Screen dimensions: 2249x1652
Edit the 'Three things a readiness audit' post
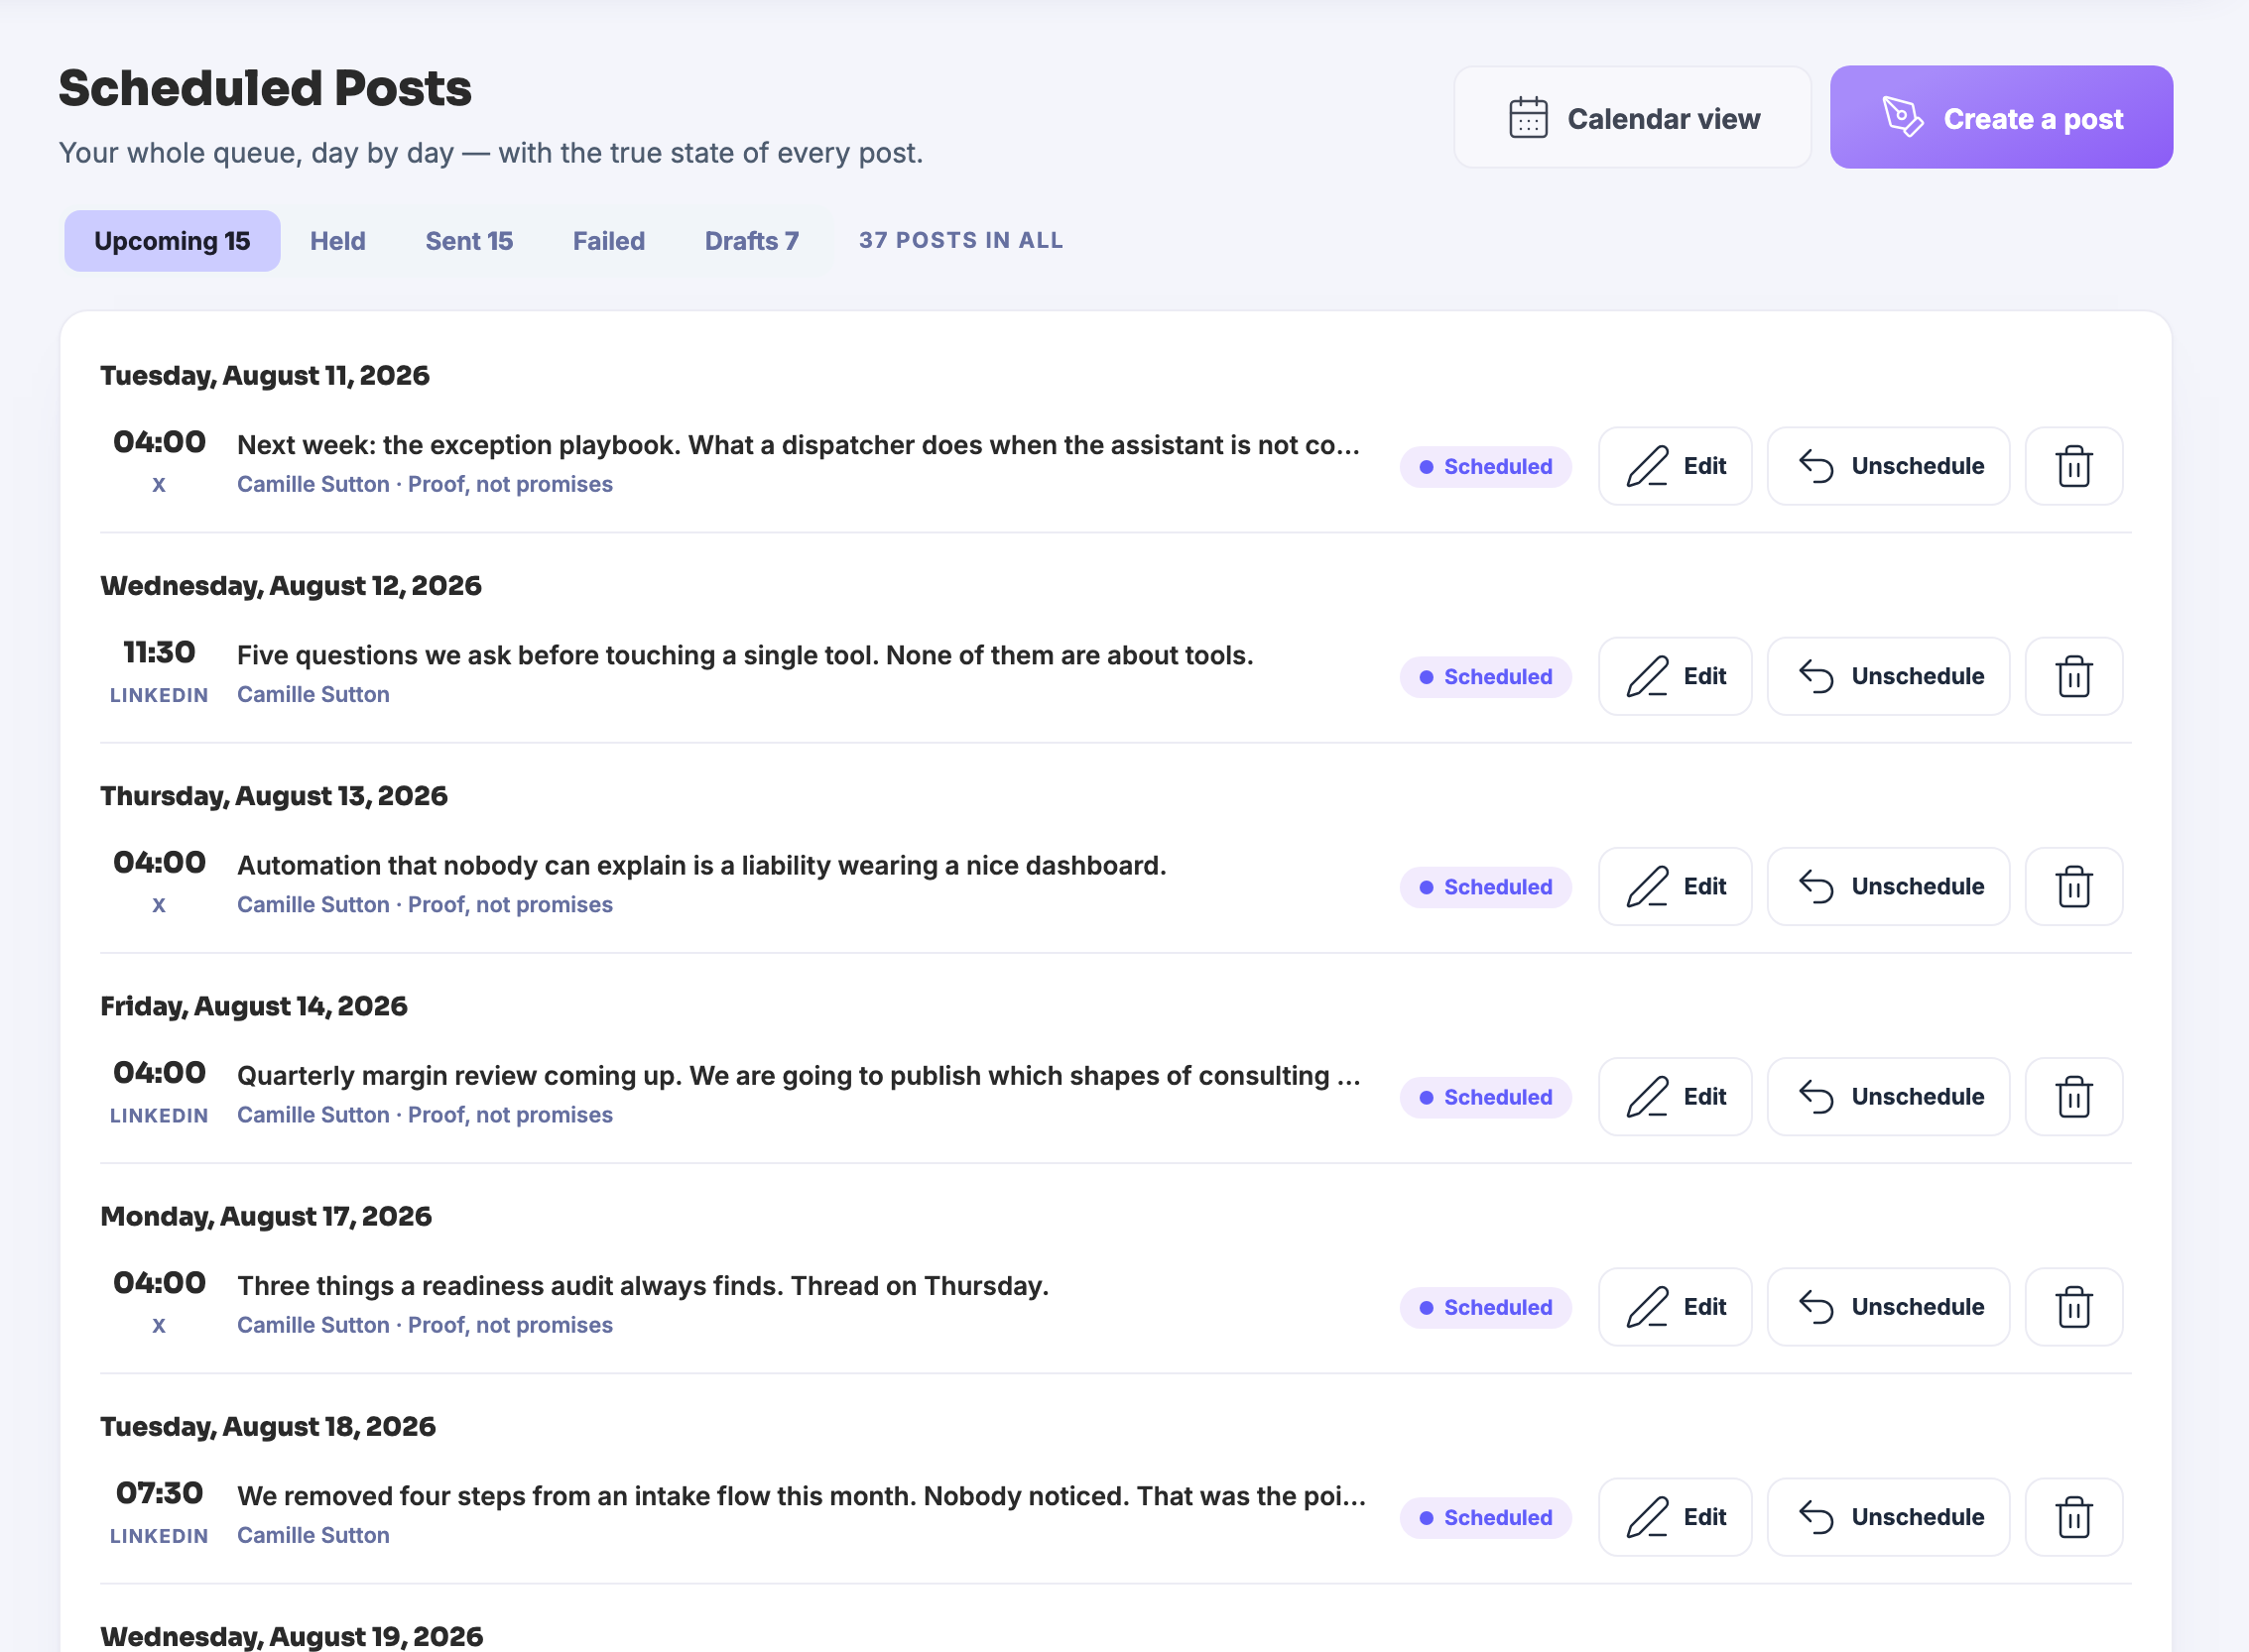click(1675, 1307)
